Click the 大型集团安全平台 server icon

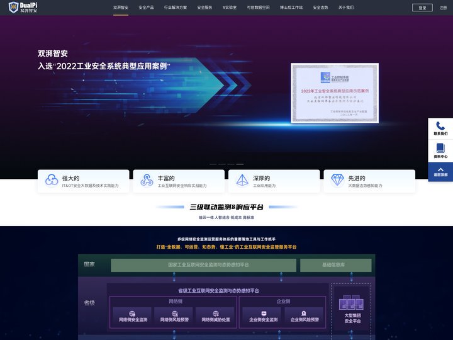tap(351, 302)
